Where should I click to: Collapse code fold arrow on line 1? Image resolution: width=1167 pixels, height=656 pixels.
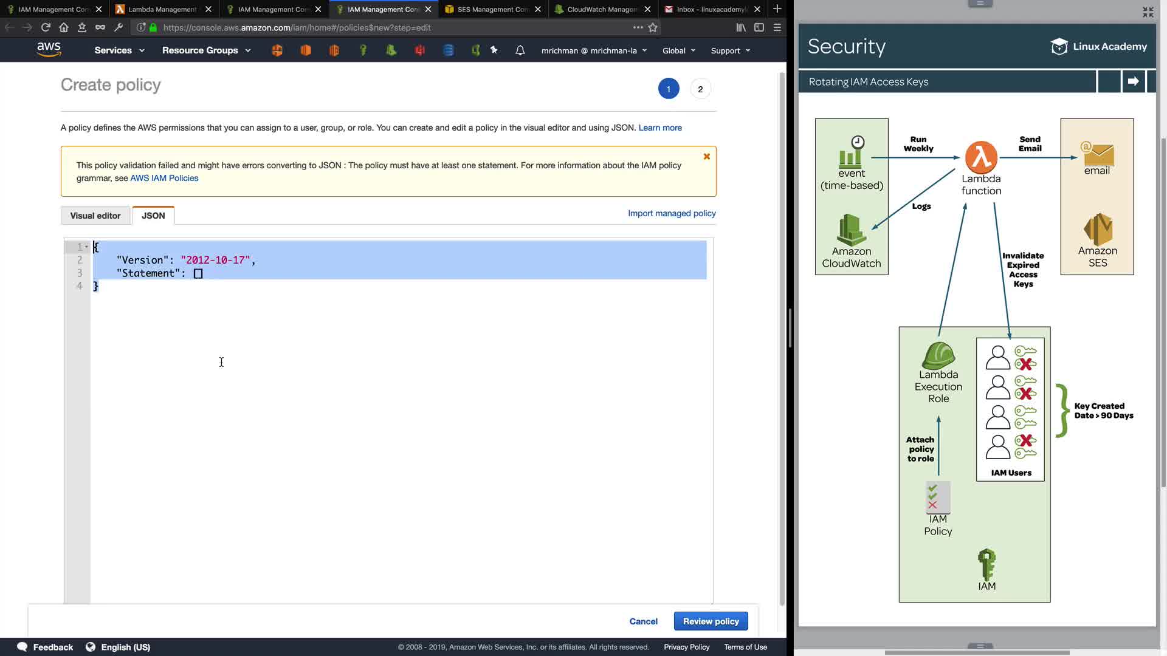click(86, 247)
